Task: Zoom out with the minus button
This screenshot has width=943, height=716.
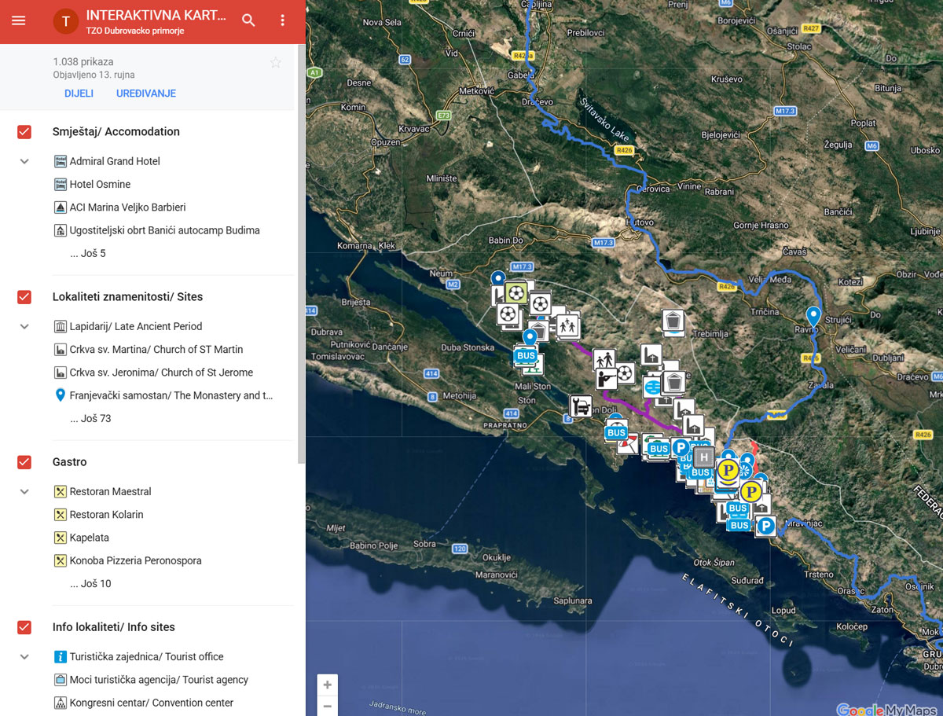Action: coord(328,706)
